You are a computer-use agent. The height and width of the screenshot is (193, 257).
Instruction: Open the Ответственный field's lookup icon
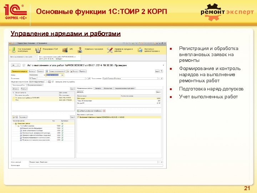(162, 162)
